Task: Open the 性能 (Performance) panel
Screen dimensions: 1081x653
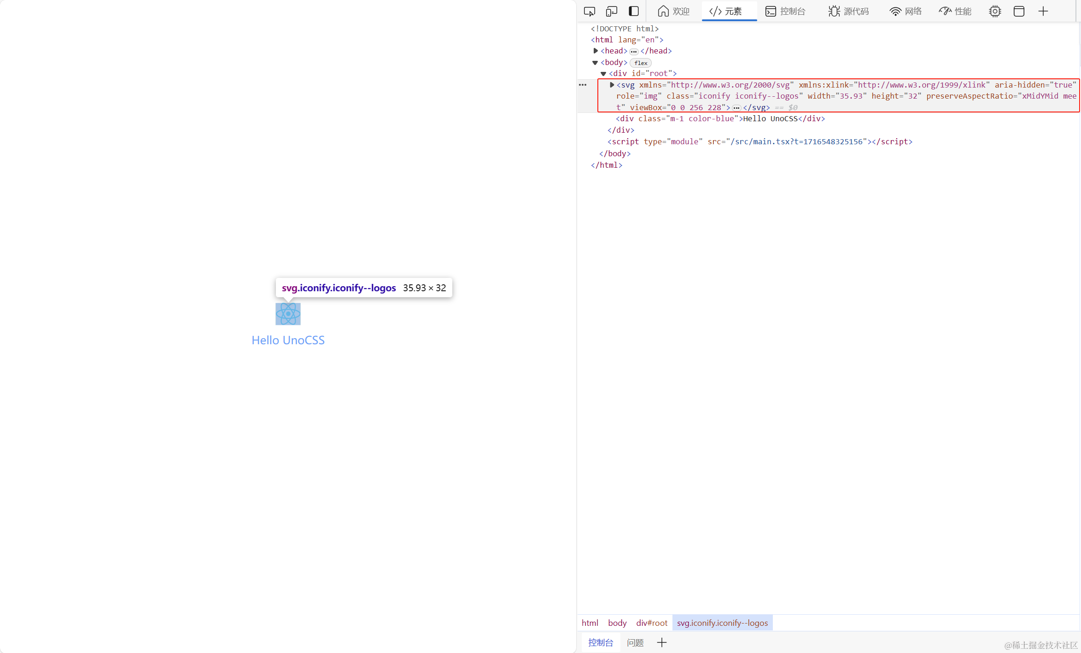Action: pyautogui.click(x=955, y=11)
